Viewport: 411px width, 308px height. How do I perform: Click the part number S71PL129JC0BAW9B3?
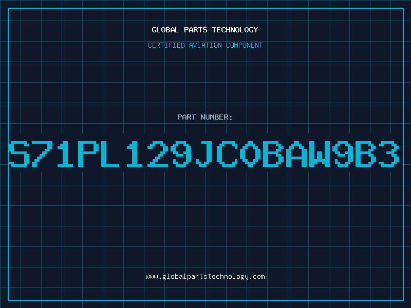[203, 153]
